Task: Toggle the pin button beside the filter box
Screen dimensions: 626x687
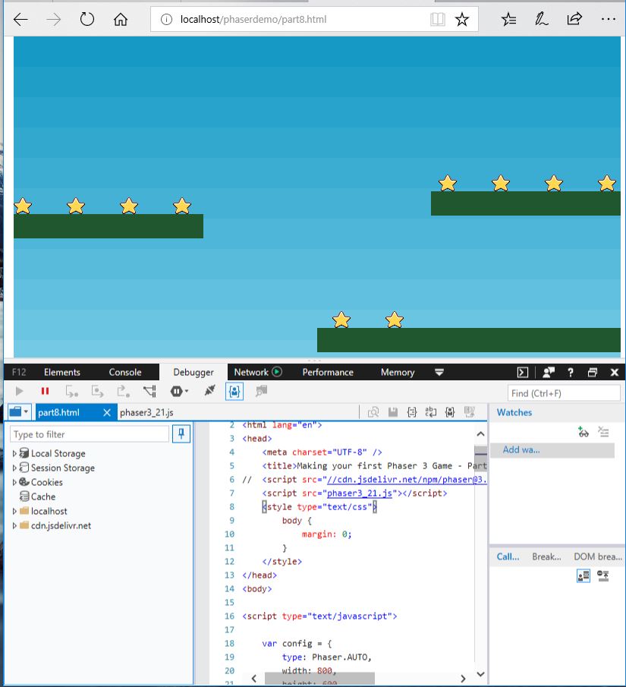Action: coord(181,433)
